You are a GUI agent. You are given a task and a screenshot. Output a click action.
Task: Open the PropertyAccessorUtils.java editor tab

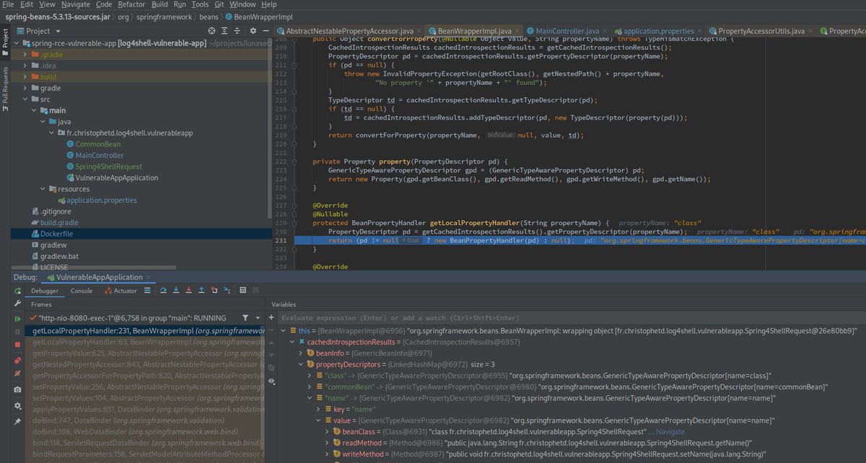(761, 31)
